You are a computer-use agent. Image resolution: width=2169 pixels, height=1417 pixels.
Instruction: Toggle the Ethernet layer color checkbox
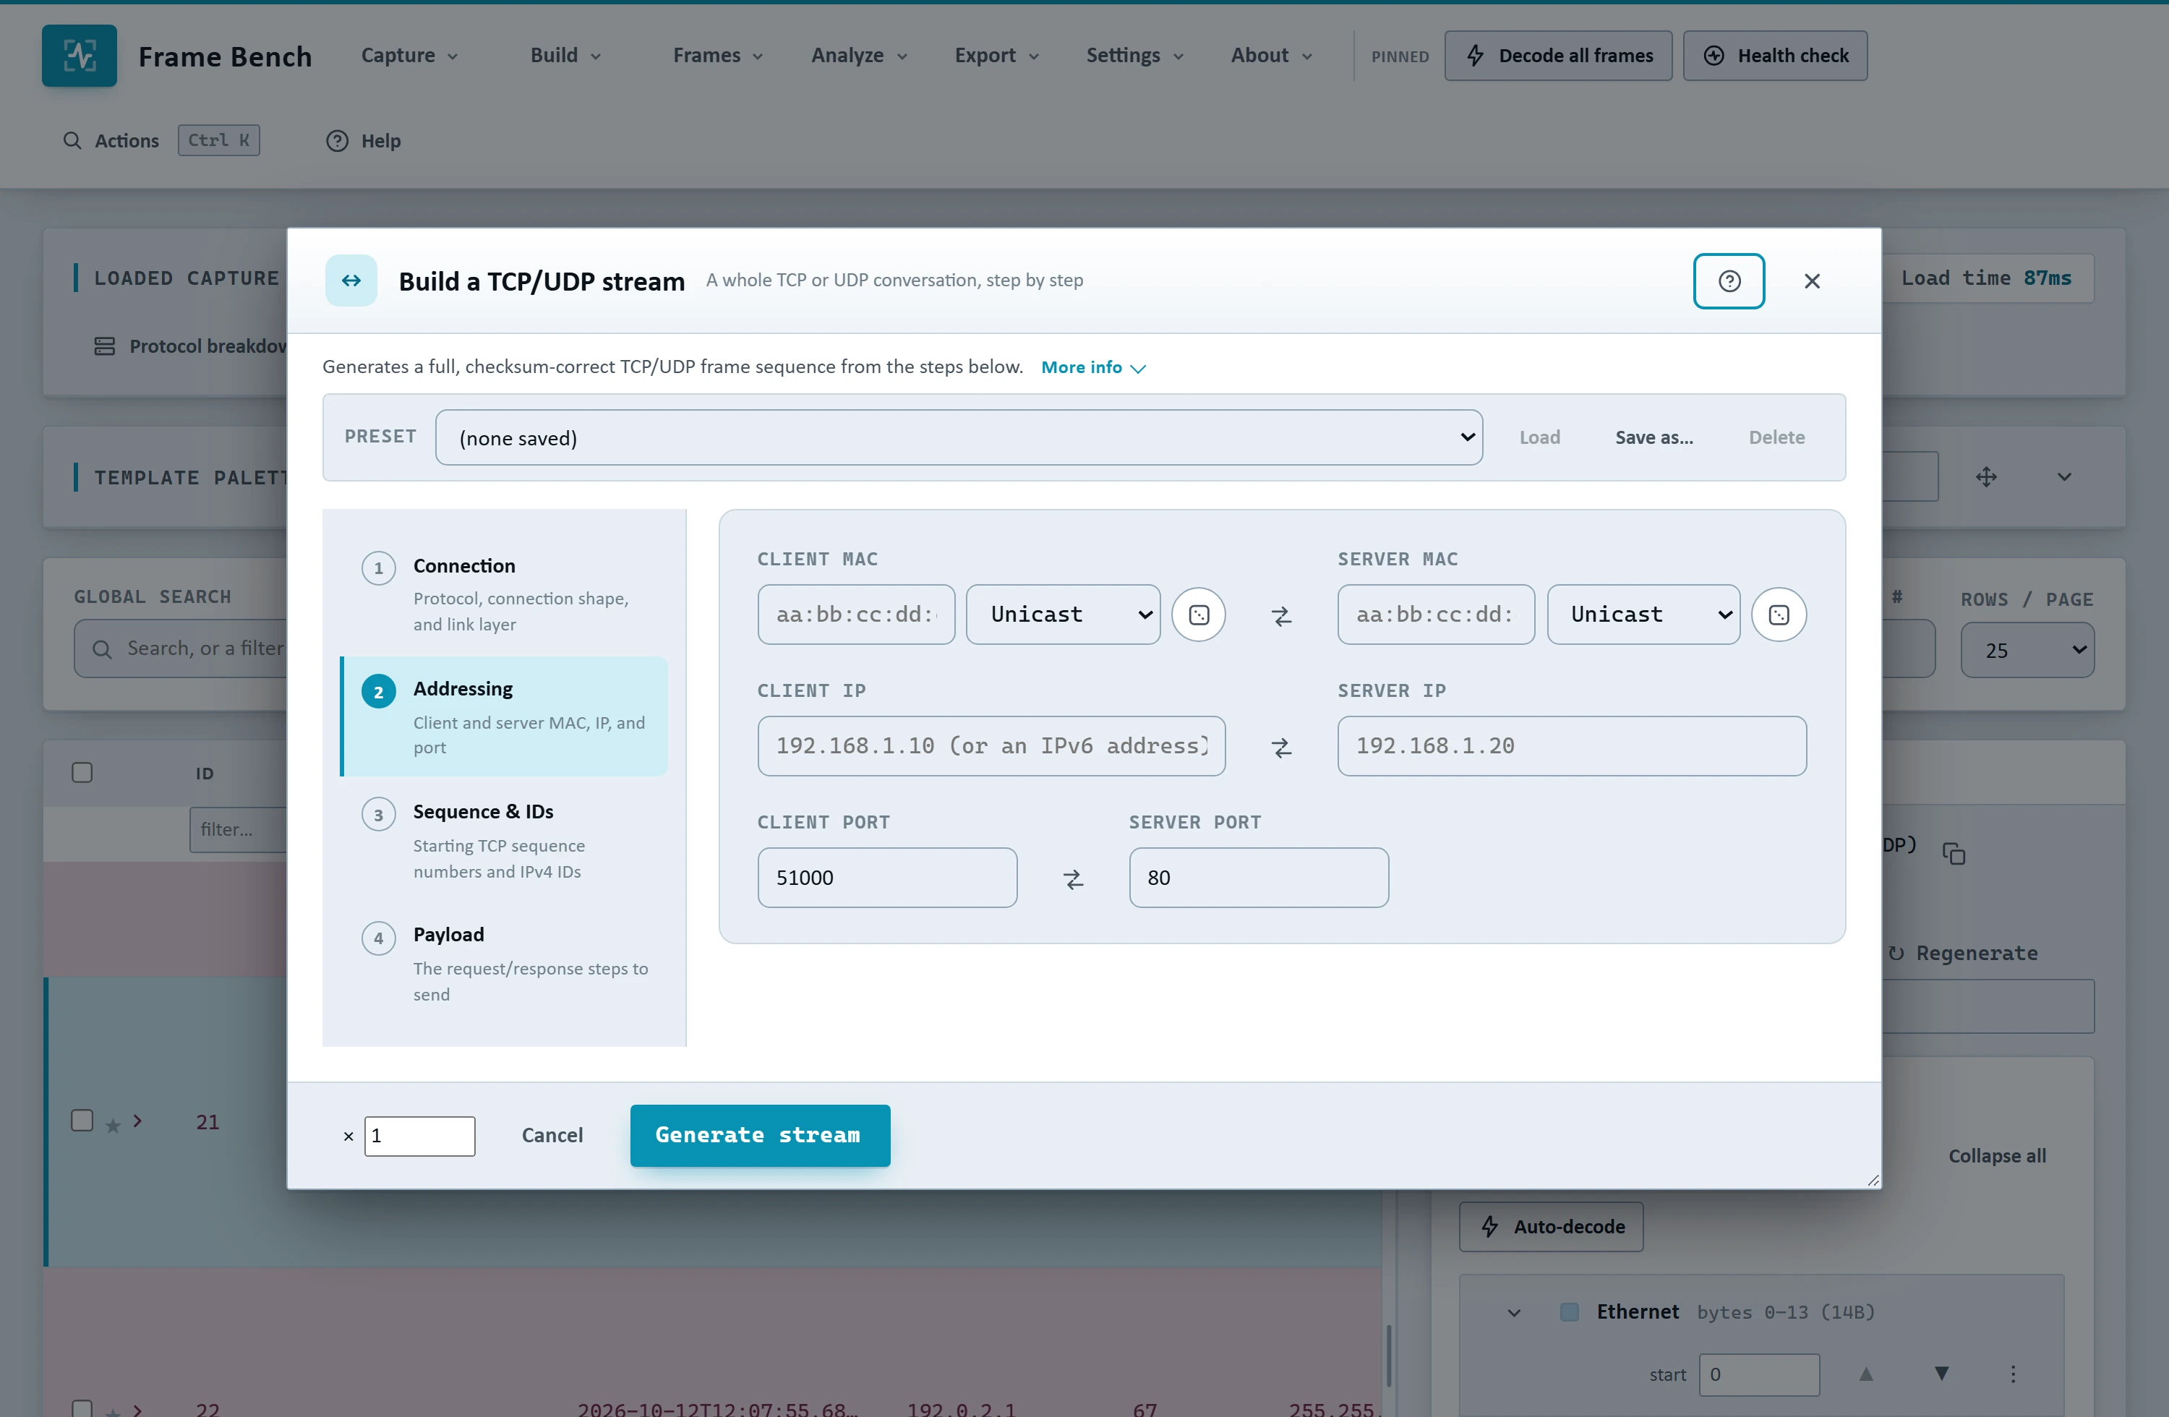(x=1570, y=1311)
